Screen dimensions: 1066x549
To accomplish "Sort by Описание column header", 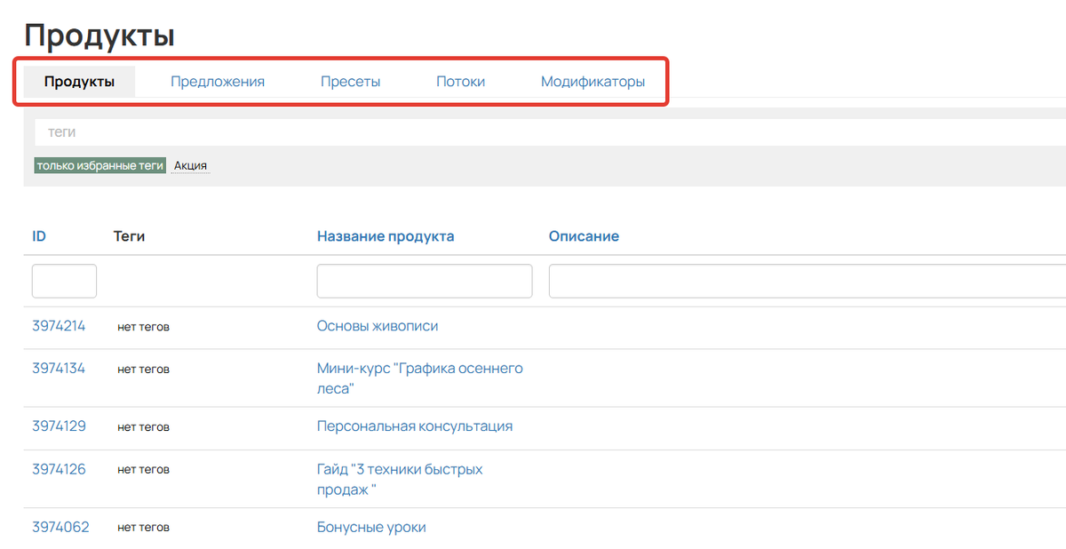I will click(584, 236).
